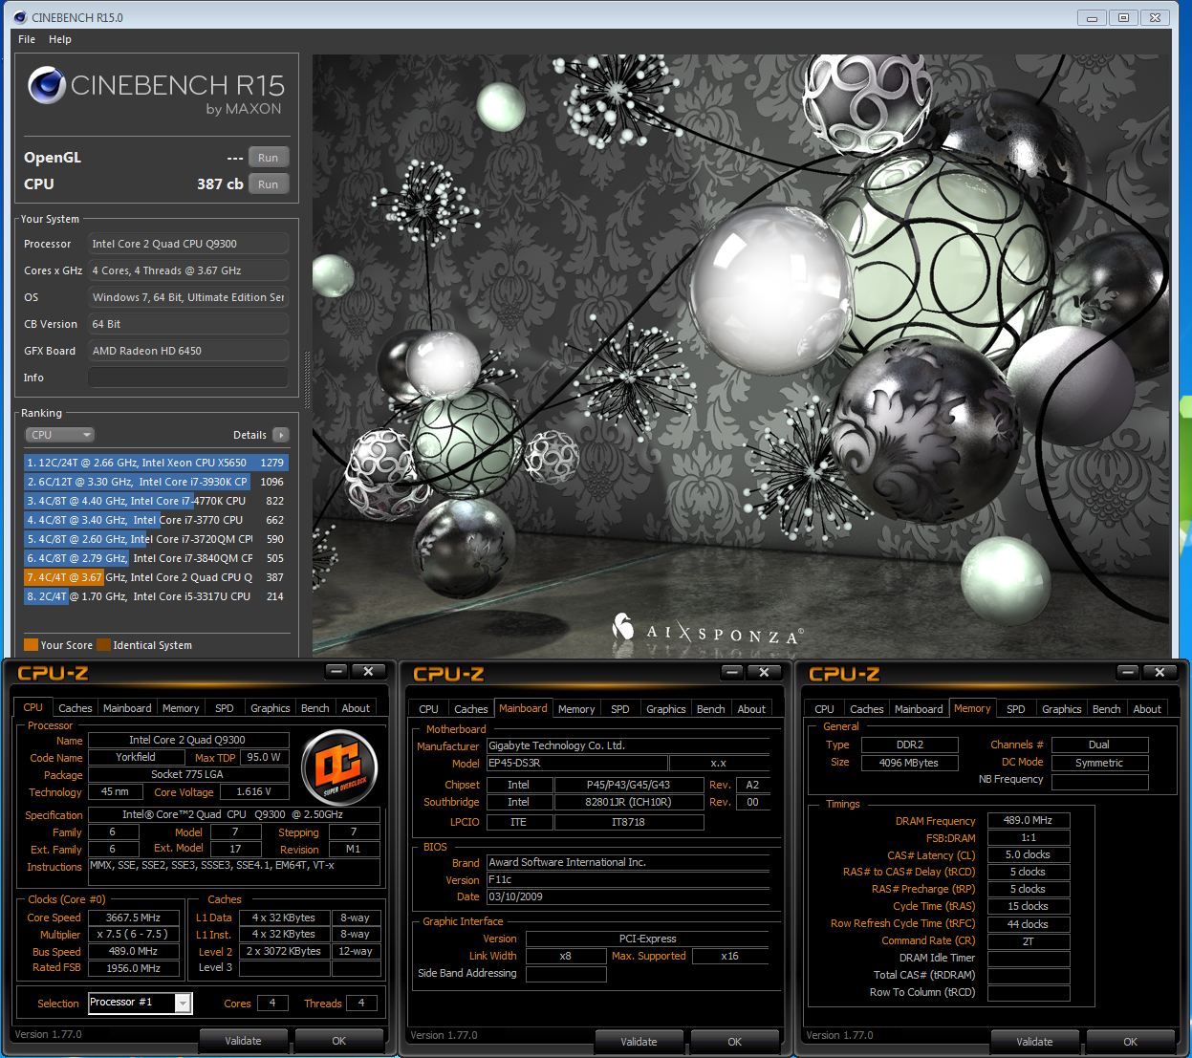The height and width of the screenshot is (1058, 1192).
Task: Run the OpenGL benchmark
Action: pos(269,158)
